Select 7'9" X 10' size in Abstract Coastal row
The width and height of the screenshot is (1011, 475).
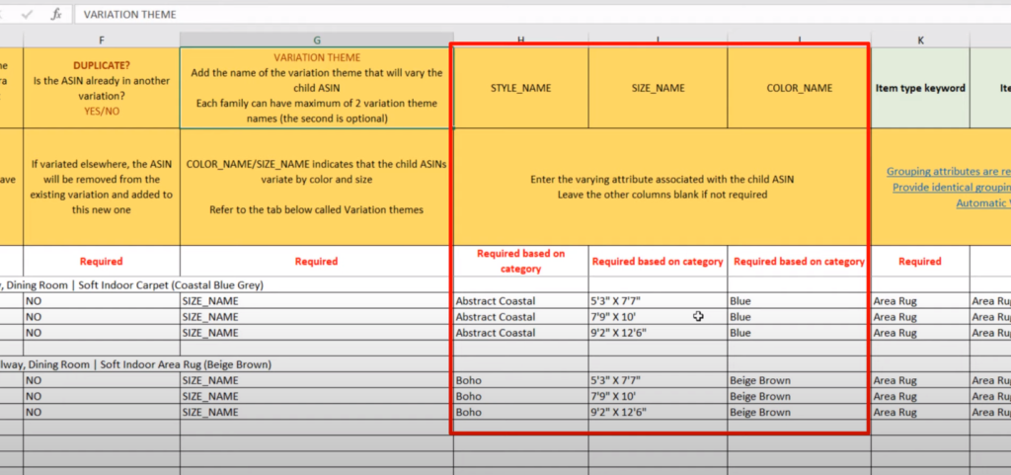tap(658, 317)
